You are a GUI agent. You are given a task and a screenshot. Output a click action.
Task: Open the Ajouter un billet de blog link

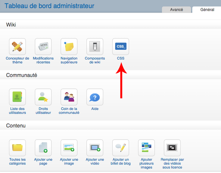tap(121, 161)
